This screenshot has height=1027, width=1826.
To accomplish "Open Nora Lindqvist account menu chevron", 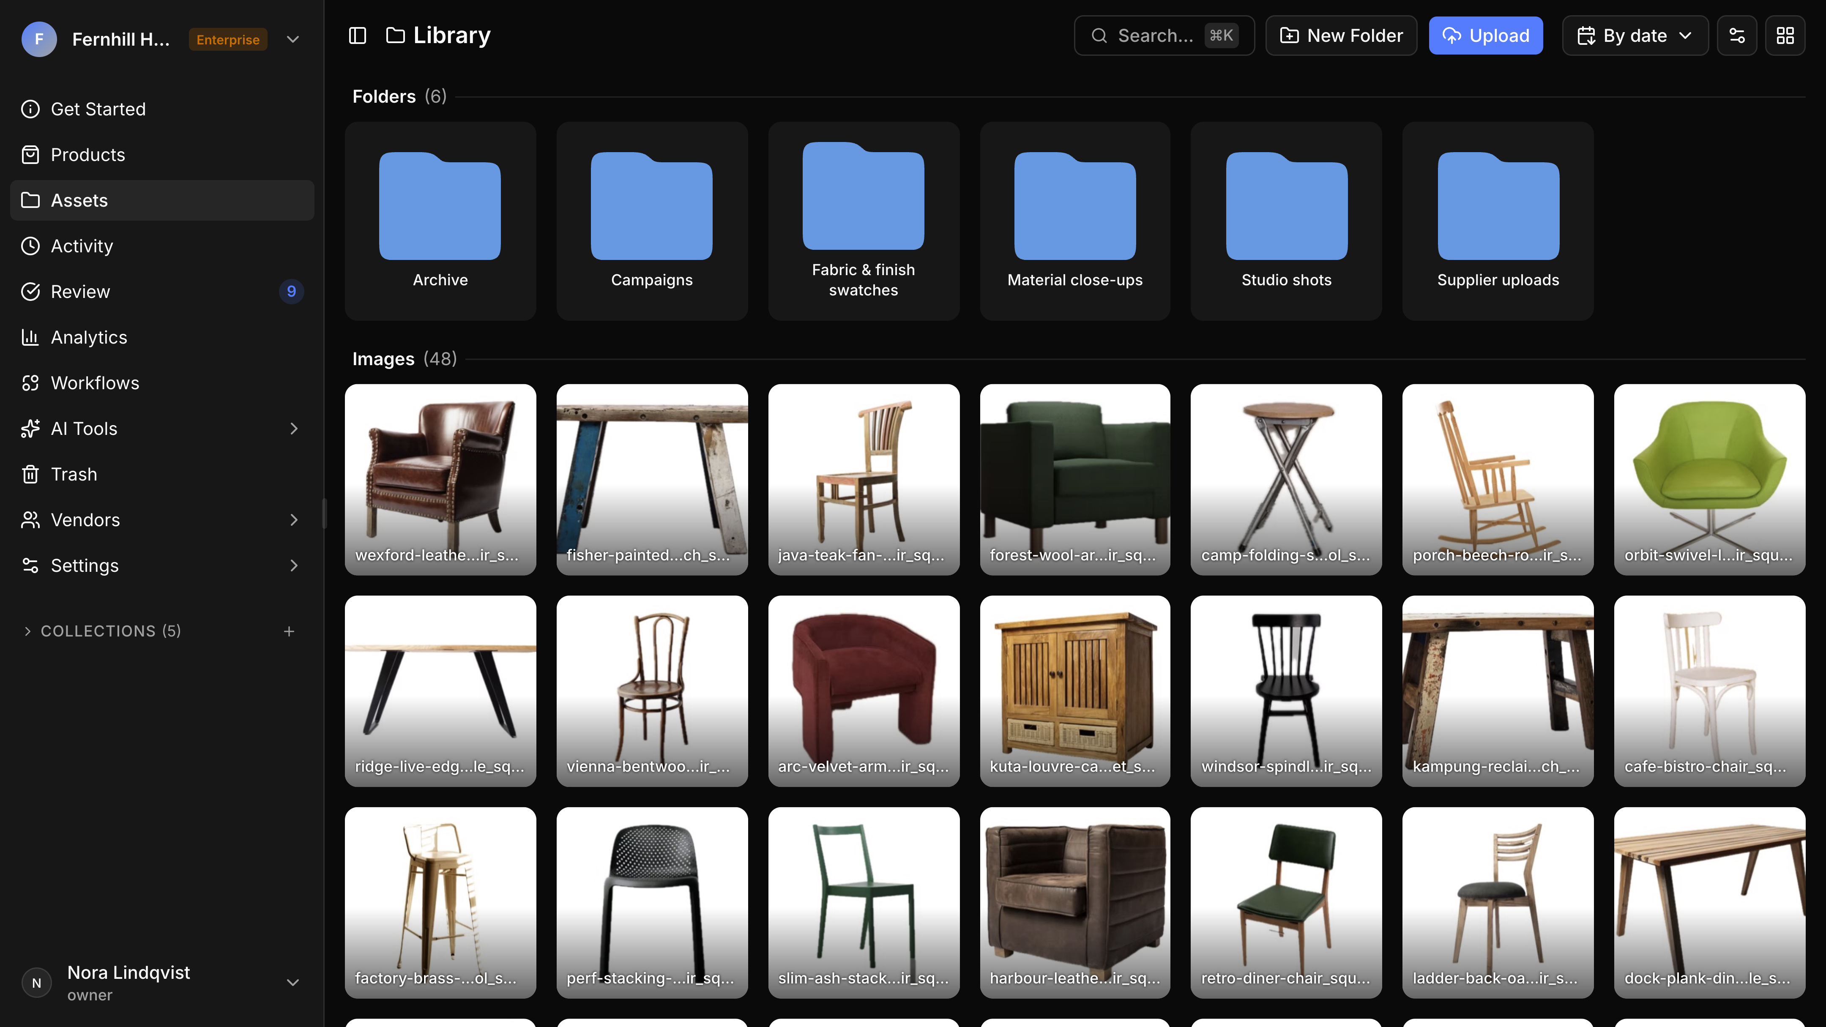I will (293, 982).
